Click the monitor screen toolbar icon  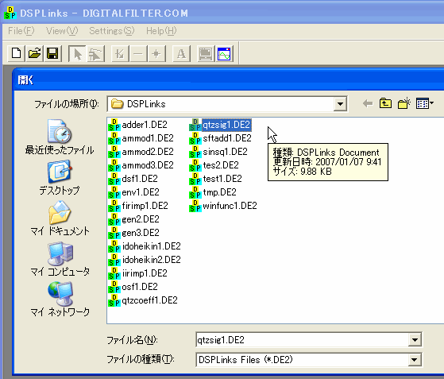[206, 53]
